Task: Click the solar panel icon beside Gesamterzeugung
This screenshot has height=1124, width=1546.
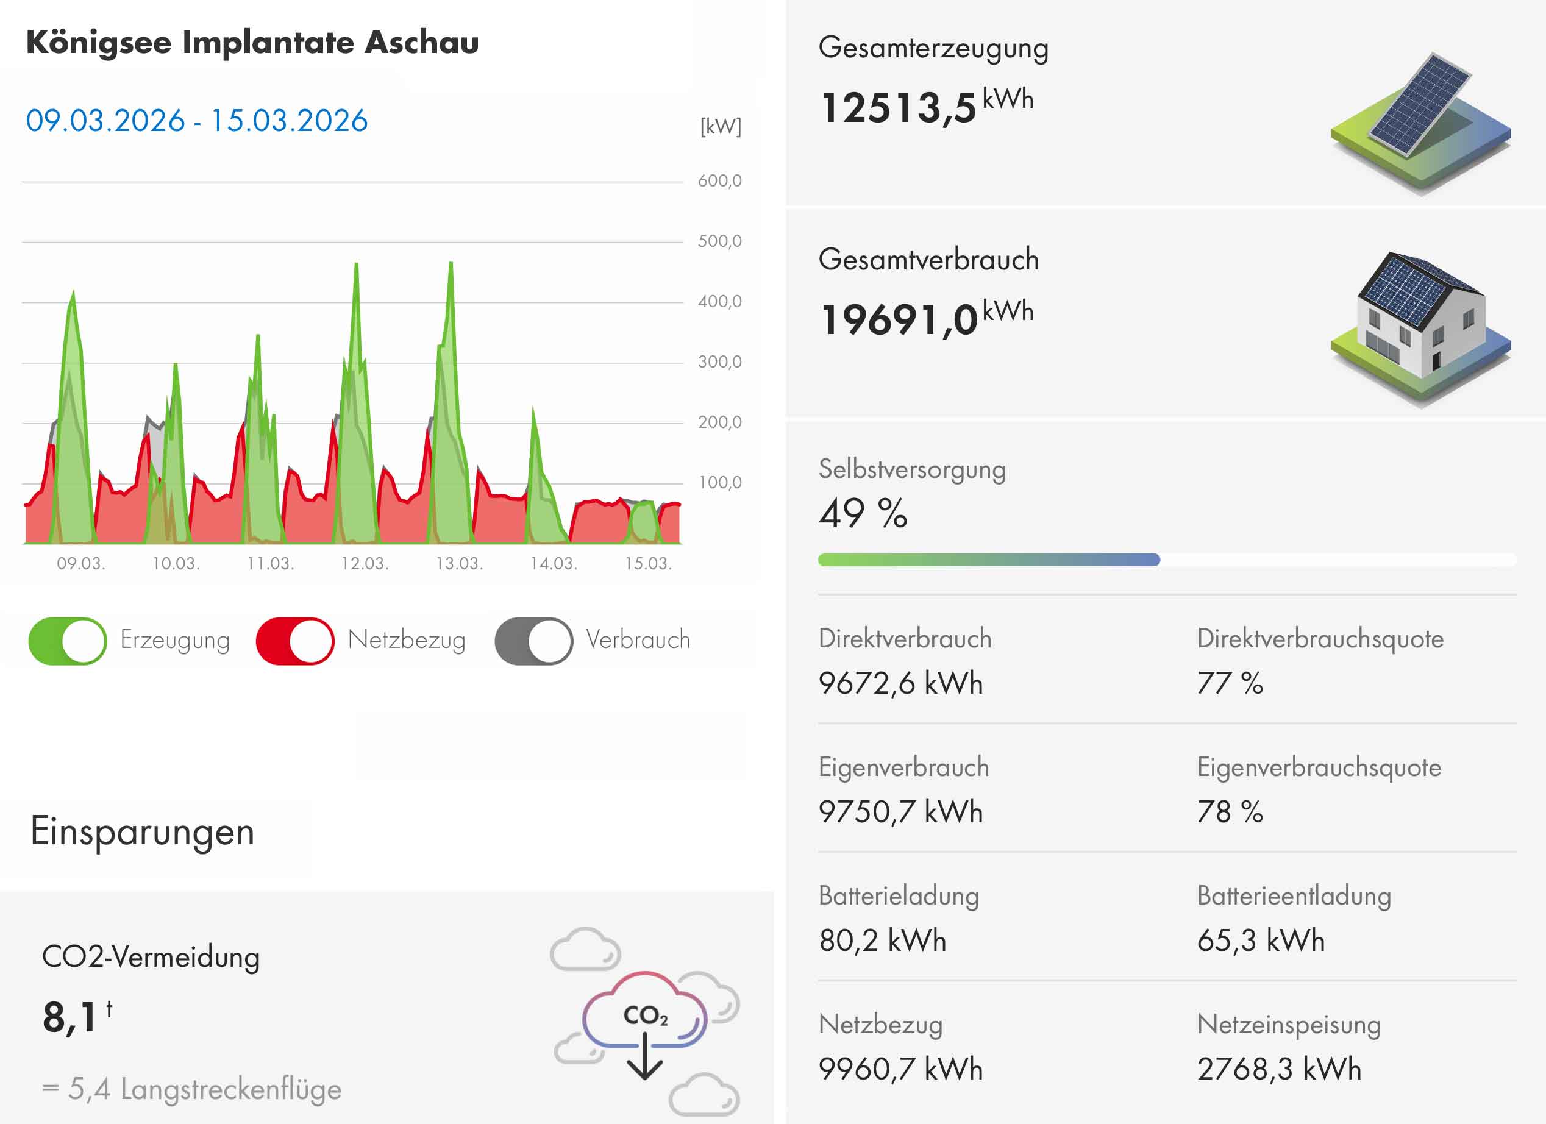Action: pyautogui.click(x=1420, y=121)
